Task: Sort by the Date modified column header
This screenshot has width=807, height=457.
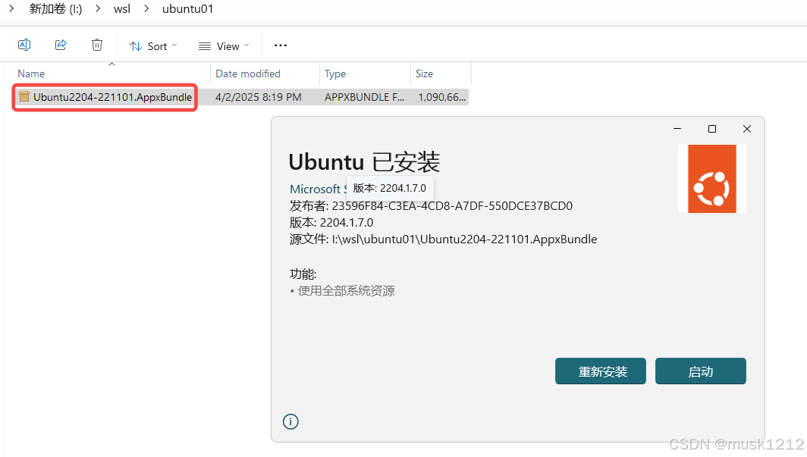Action: coord(248,74)
